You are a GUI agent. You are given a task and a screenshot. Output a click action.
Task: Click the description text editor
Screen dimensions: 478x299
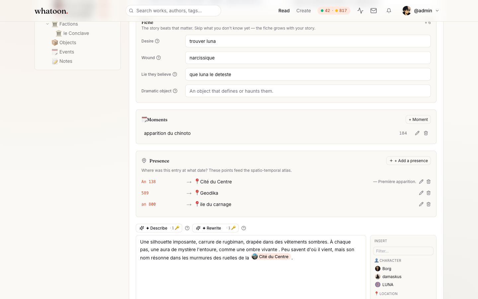[x=251, y=267]
